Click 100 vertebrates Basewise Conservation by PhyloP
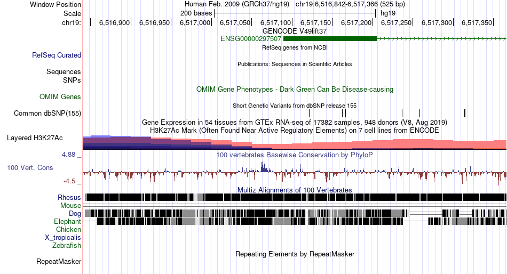This screenshot has width=507, height=274. 295,155
